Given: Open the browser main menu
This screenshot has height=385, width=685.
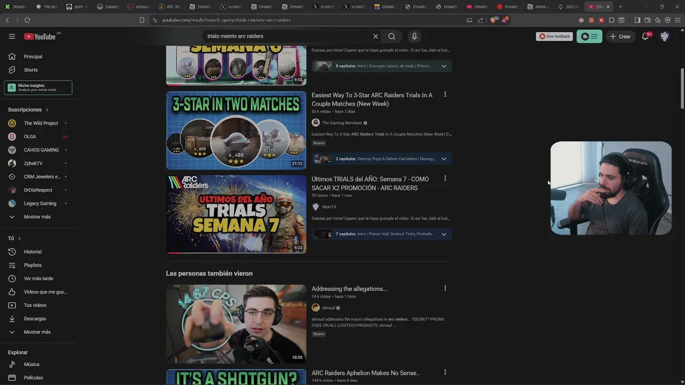Looking at the screenshot, I should click(678, 20).
